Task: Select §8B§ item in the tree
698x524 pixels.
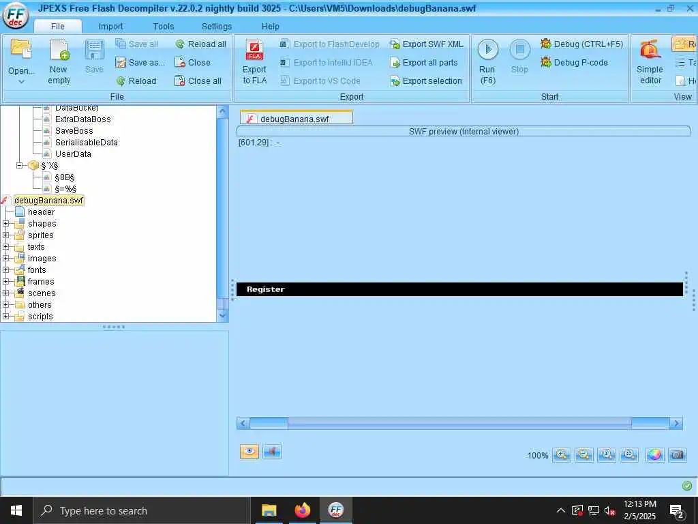Action: coord(65,177)
